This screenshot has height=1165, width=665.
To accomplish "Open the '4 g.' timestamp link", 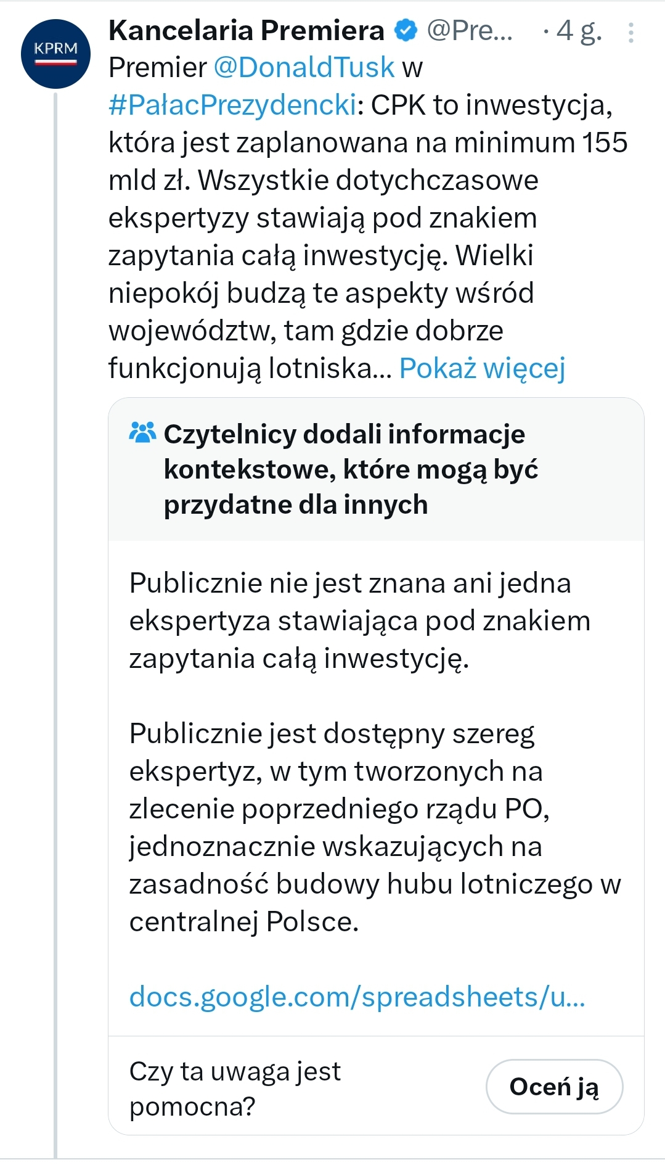I will pos(577,31).
